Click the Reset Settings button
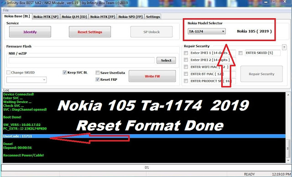 tap(90, 32)
